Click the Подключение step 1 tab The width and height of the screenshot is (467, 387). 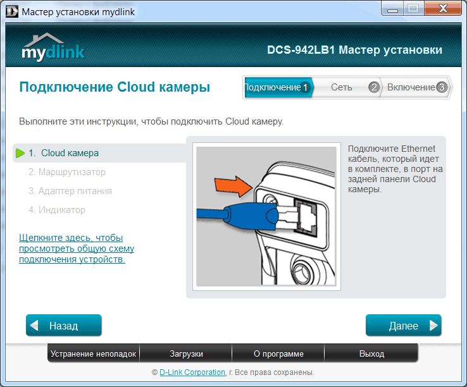click(x=278, y=87)
